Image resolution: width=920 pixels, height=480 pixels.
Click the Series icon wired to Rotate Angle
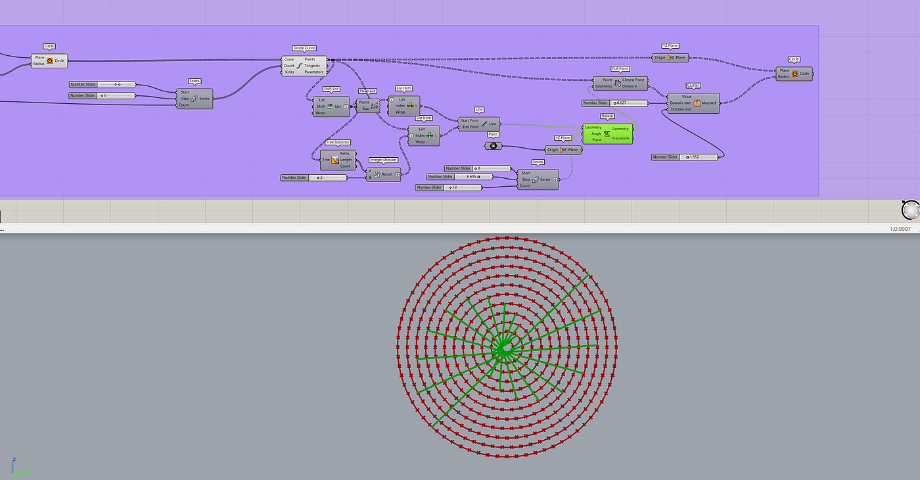point(535,179)
